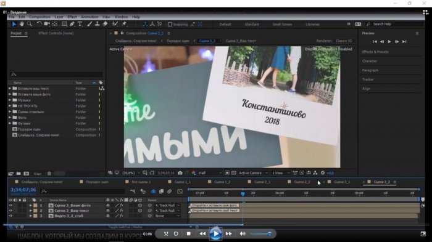The image size is (432, 242).
Task: Open parent dropdown for Видео 3_2_стаб layer
Action: [167, 216]
